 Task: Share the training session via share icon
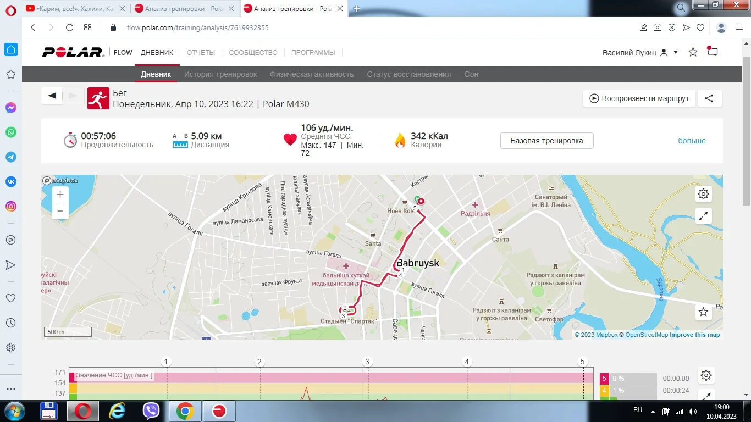(x=709, y=98)
